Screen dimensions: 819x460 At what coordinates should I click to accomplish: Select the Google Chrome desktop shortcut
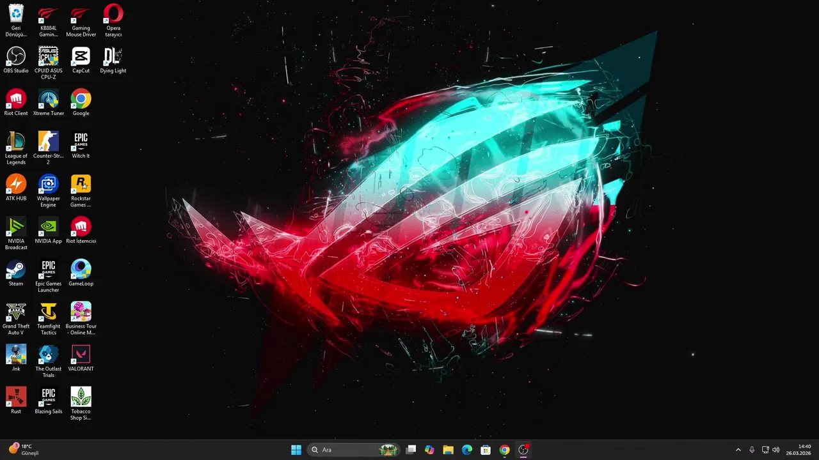pos(81,103)
